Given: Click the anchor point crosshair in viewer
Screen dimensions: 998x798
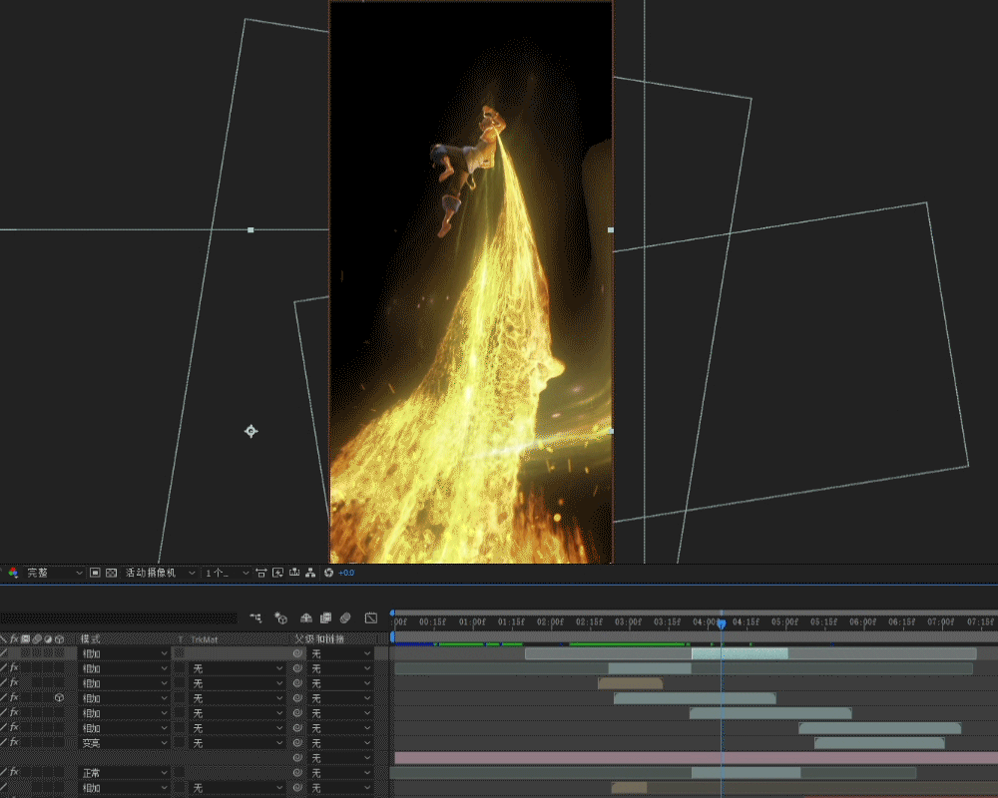Looking at the screenshot, I should coord(250,432).
